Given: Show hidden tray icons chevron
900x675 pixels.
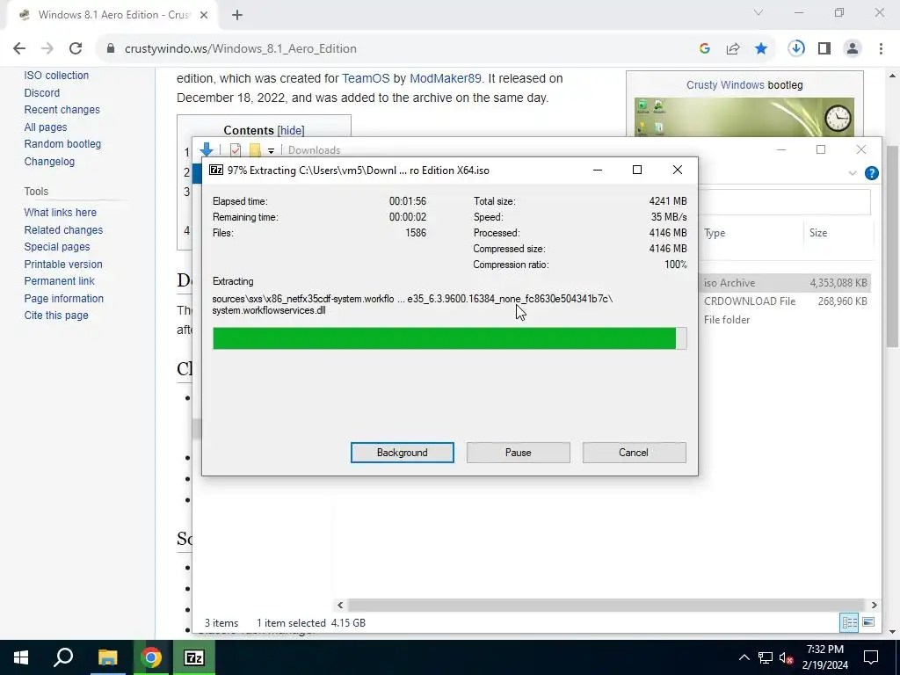Looking at the screenshot, I should point(744,657).
